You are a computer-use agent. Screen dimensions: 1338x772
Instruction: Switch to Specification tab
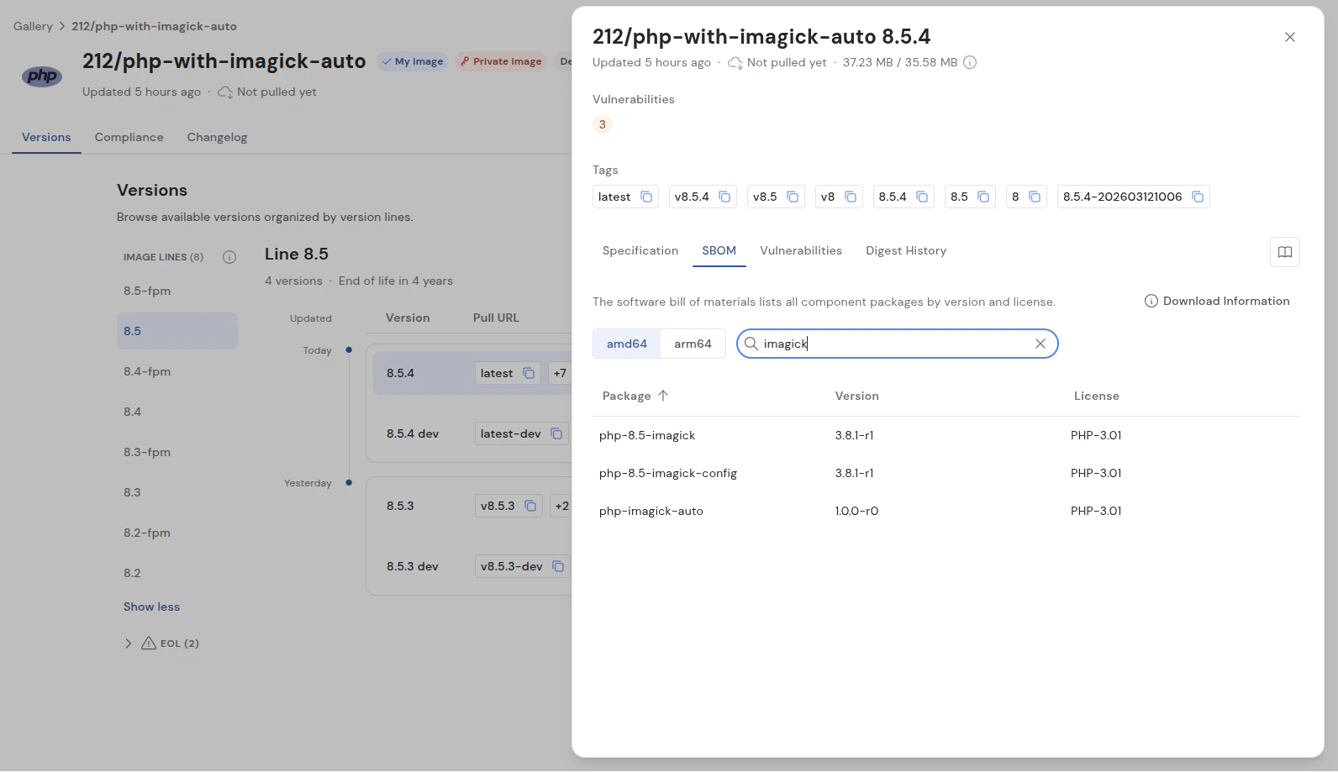tap(640, 250)
